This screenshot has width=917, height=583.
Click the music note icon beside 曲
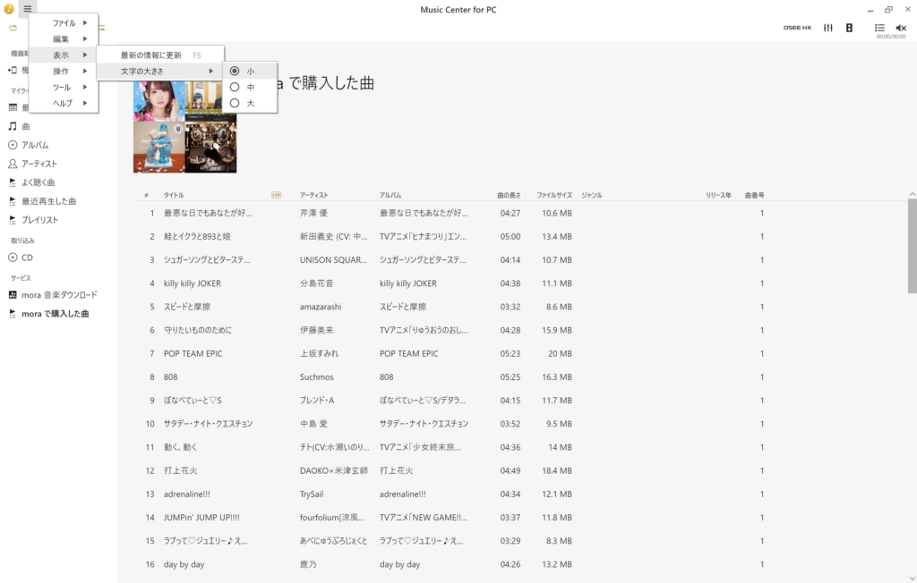13,126
